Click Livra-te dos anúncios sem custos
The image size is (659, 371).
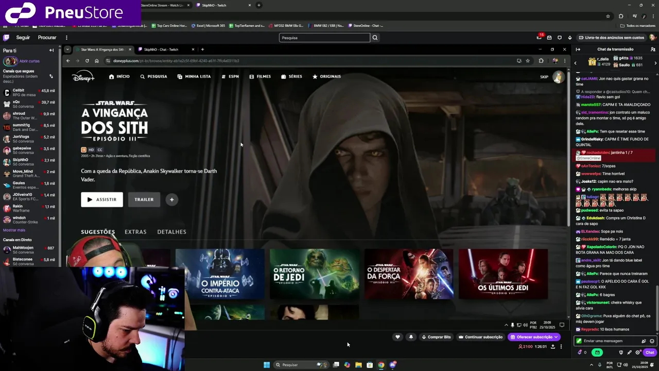point(611,38)
